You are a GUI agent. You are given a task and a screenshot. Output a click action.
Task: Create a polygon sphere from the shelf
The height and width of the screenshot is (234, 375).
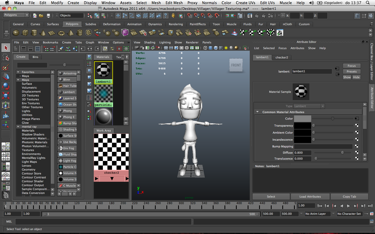[16, 33]
